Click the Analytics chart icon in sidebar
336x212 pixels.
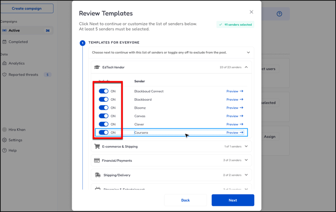pos(5,63)
